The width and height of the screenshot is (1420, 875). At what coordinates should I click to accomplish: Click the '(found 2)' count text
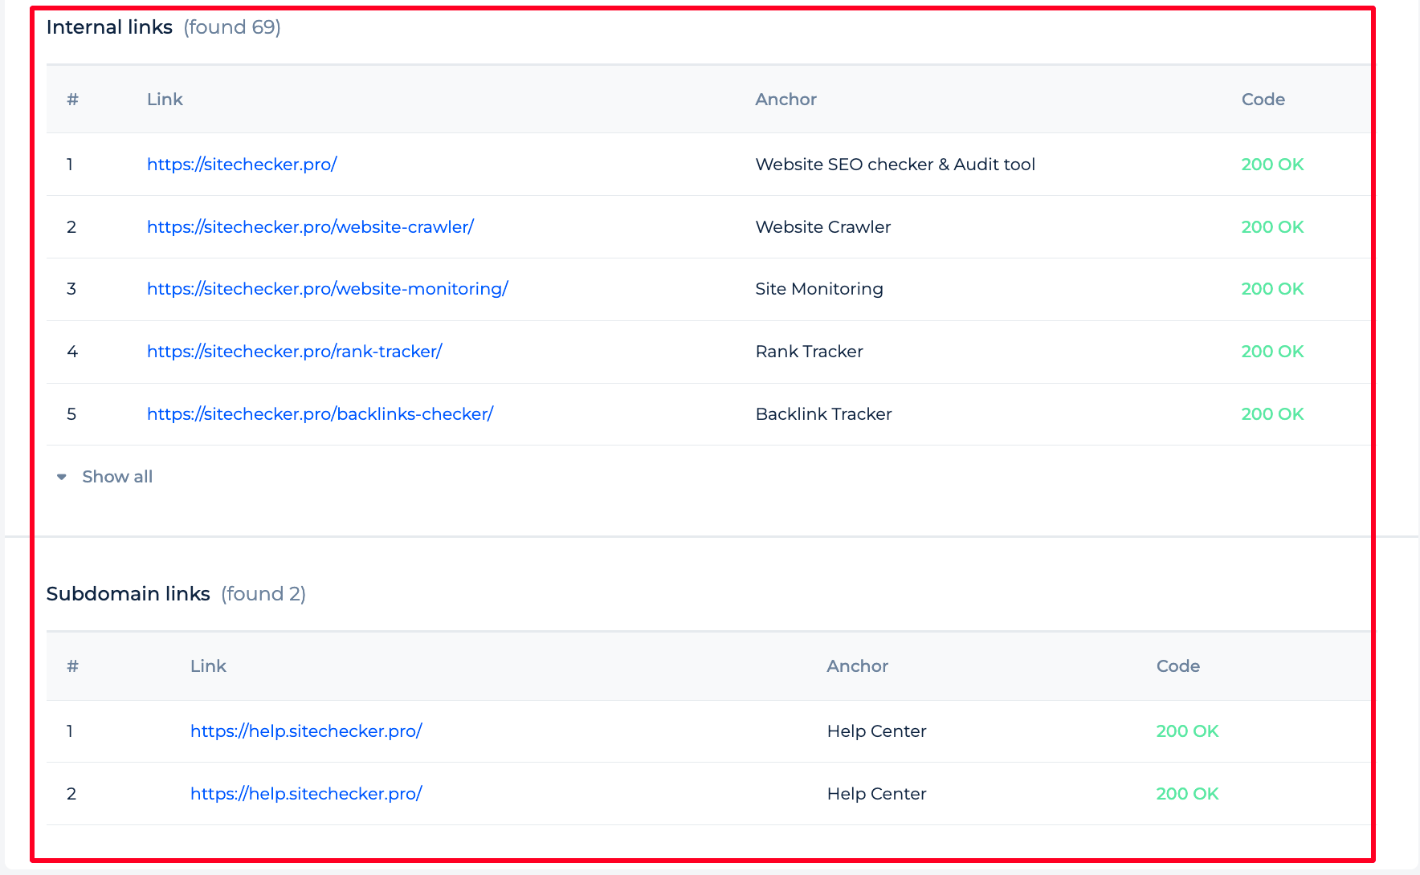(x=263, y=594)
